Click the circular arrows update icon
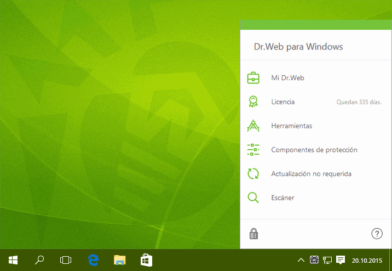Viewport: 392px width, 271px height. point(253,173)
